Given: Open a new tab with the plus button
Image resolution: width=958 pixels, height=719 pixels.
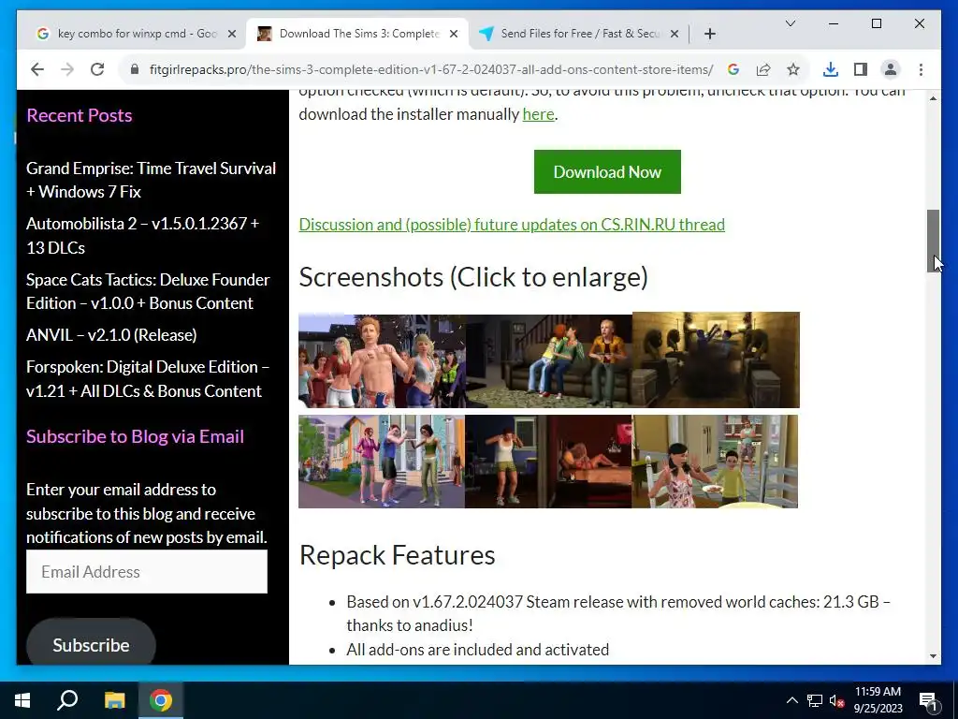Looking at the screenshot, I should point(709,34).
